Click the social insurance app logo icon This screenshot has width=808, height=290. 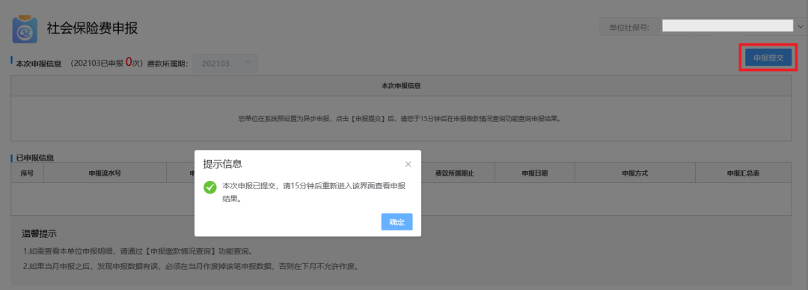click(x=25, y=29)
